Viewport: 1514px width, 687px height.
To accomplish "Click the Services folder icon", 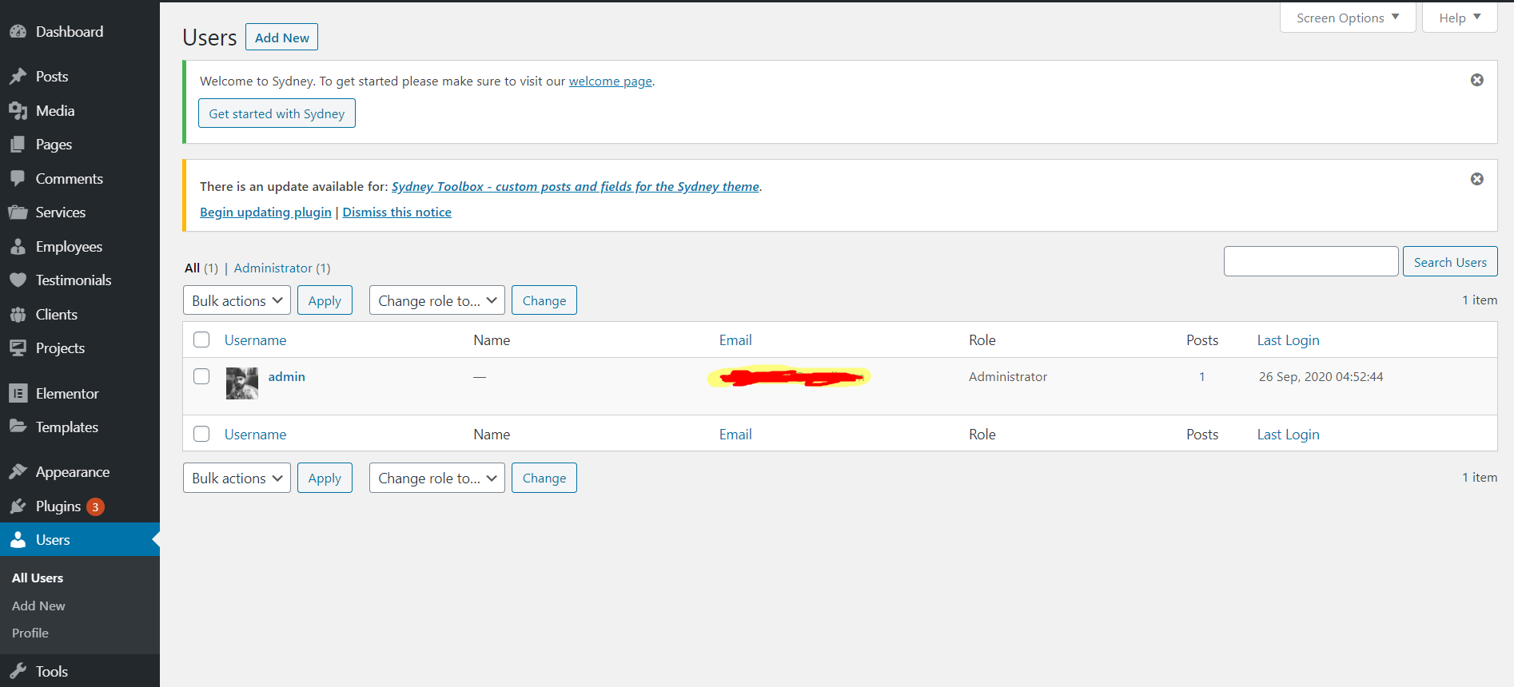I will coord(18,212).
